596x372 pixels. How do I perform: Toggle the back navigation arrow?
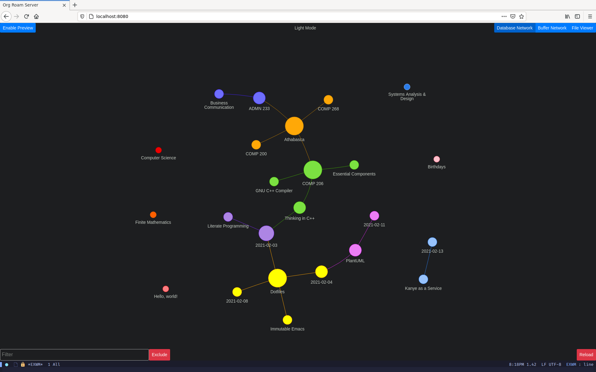click(7, 16)
